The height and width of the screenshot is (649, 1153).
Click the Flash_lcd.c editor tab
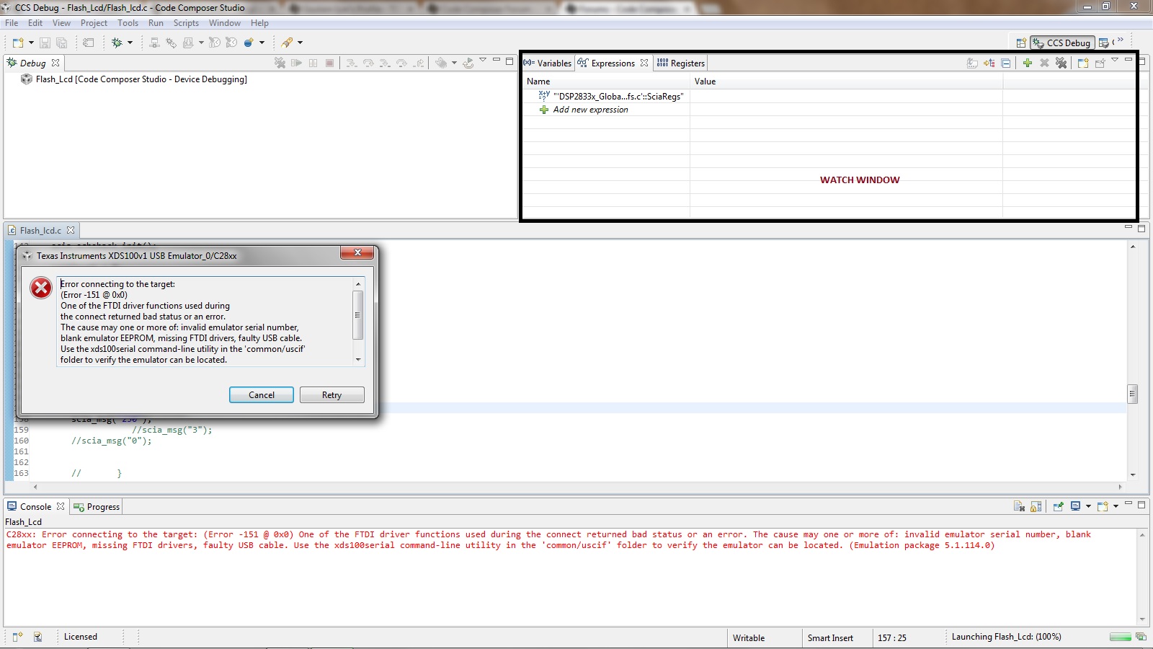(x=40, y=231)
